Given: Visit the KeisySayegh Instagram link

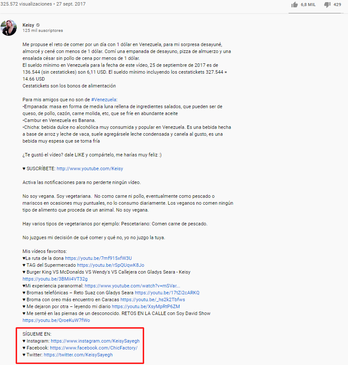Looking at the screenshot, I should pos(95,341).
